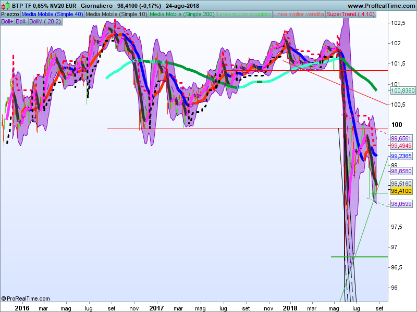417x312 pixels.
Task: Click the candlestick icon beside BTP title
Action: (6, 5)
